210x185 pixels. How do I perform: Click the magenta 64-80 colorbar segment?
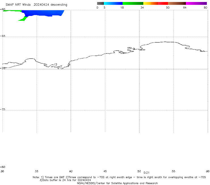tap(196, 3)
